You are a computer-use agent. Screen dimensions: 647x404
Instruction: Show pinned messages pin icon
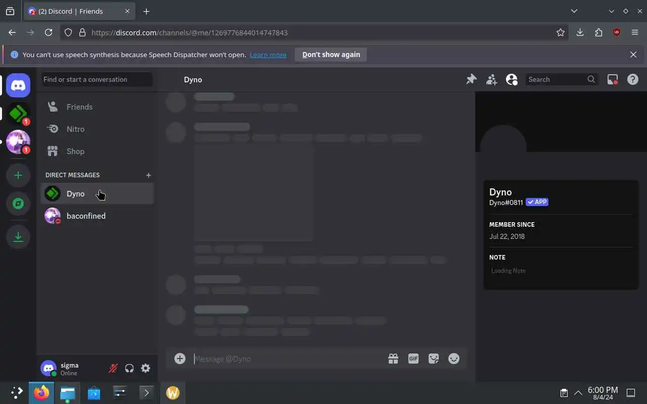tap(471, 79)
